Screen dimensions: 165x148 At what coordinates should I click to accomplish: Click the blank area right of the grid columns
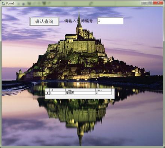coord(113,92)
